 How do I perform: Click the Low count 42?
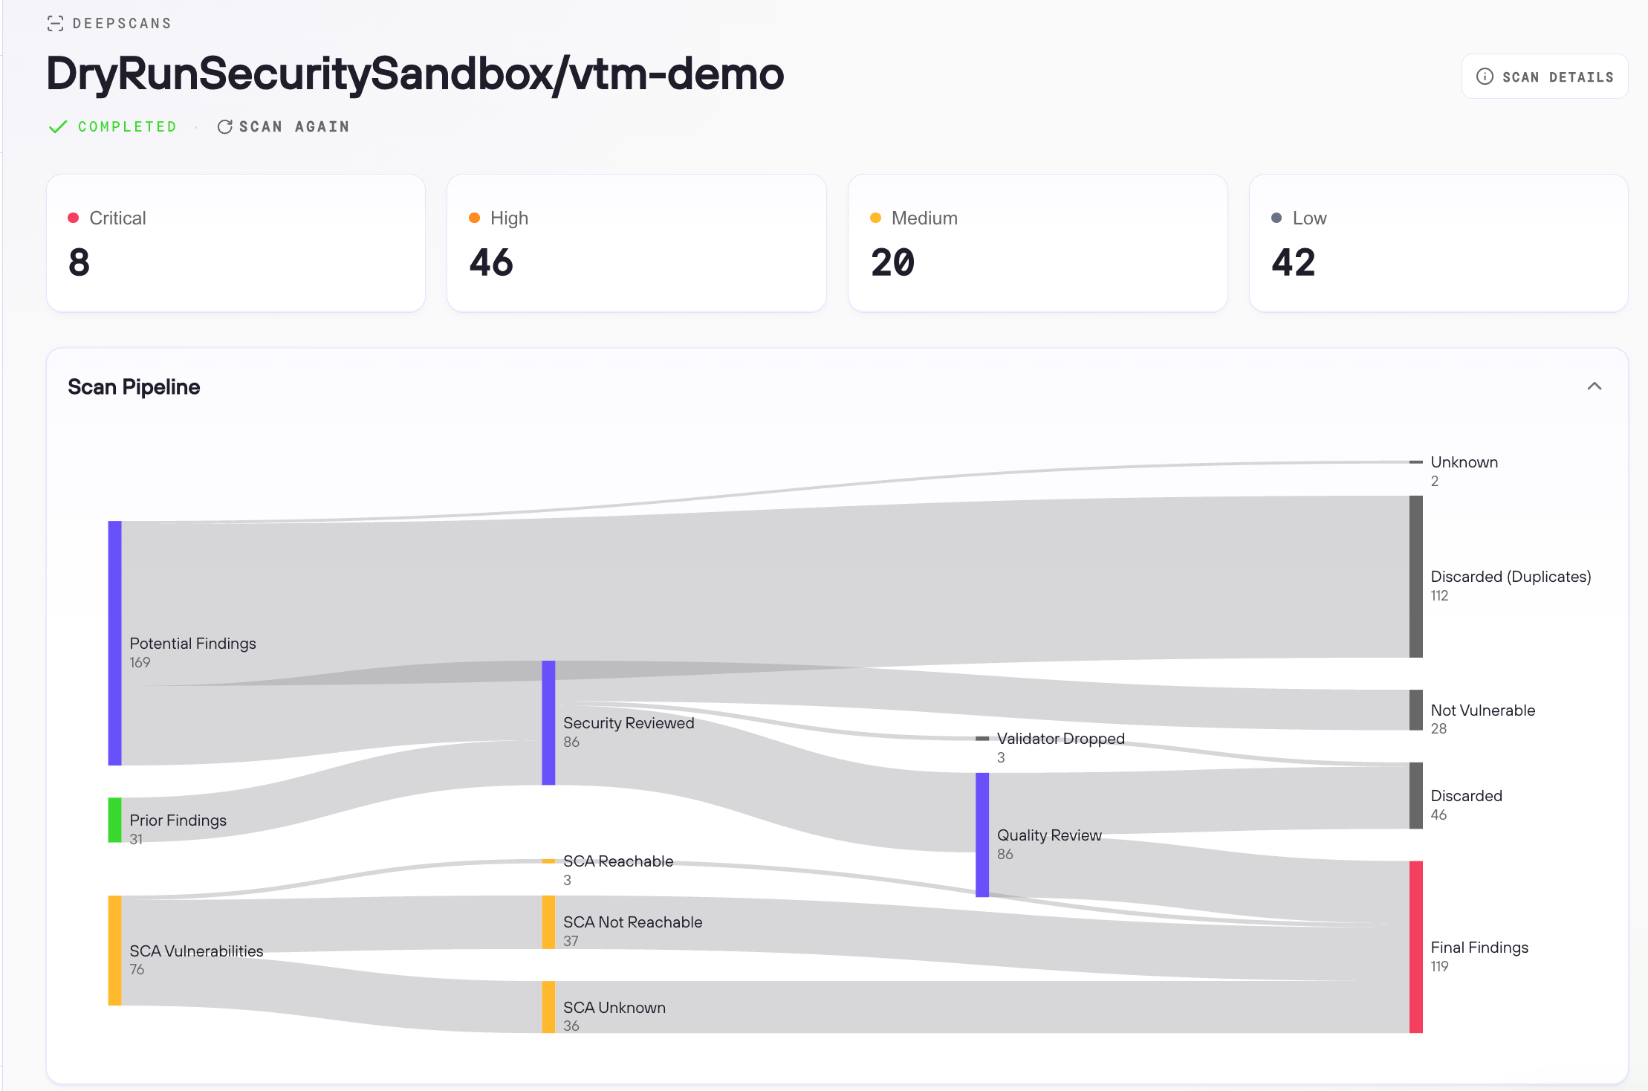pos(1294,263)
